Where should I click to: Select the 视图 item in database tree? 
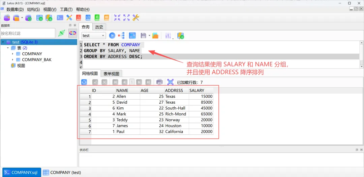(21, 66)
